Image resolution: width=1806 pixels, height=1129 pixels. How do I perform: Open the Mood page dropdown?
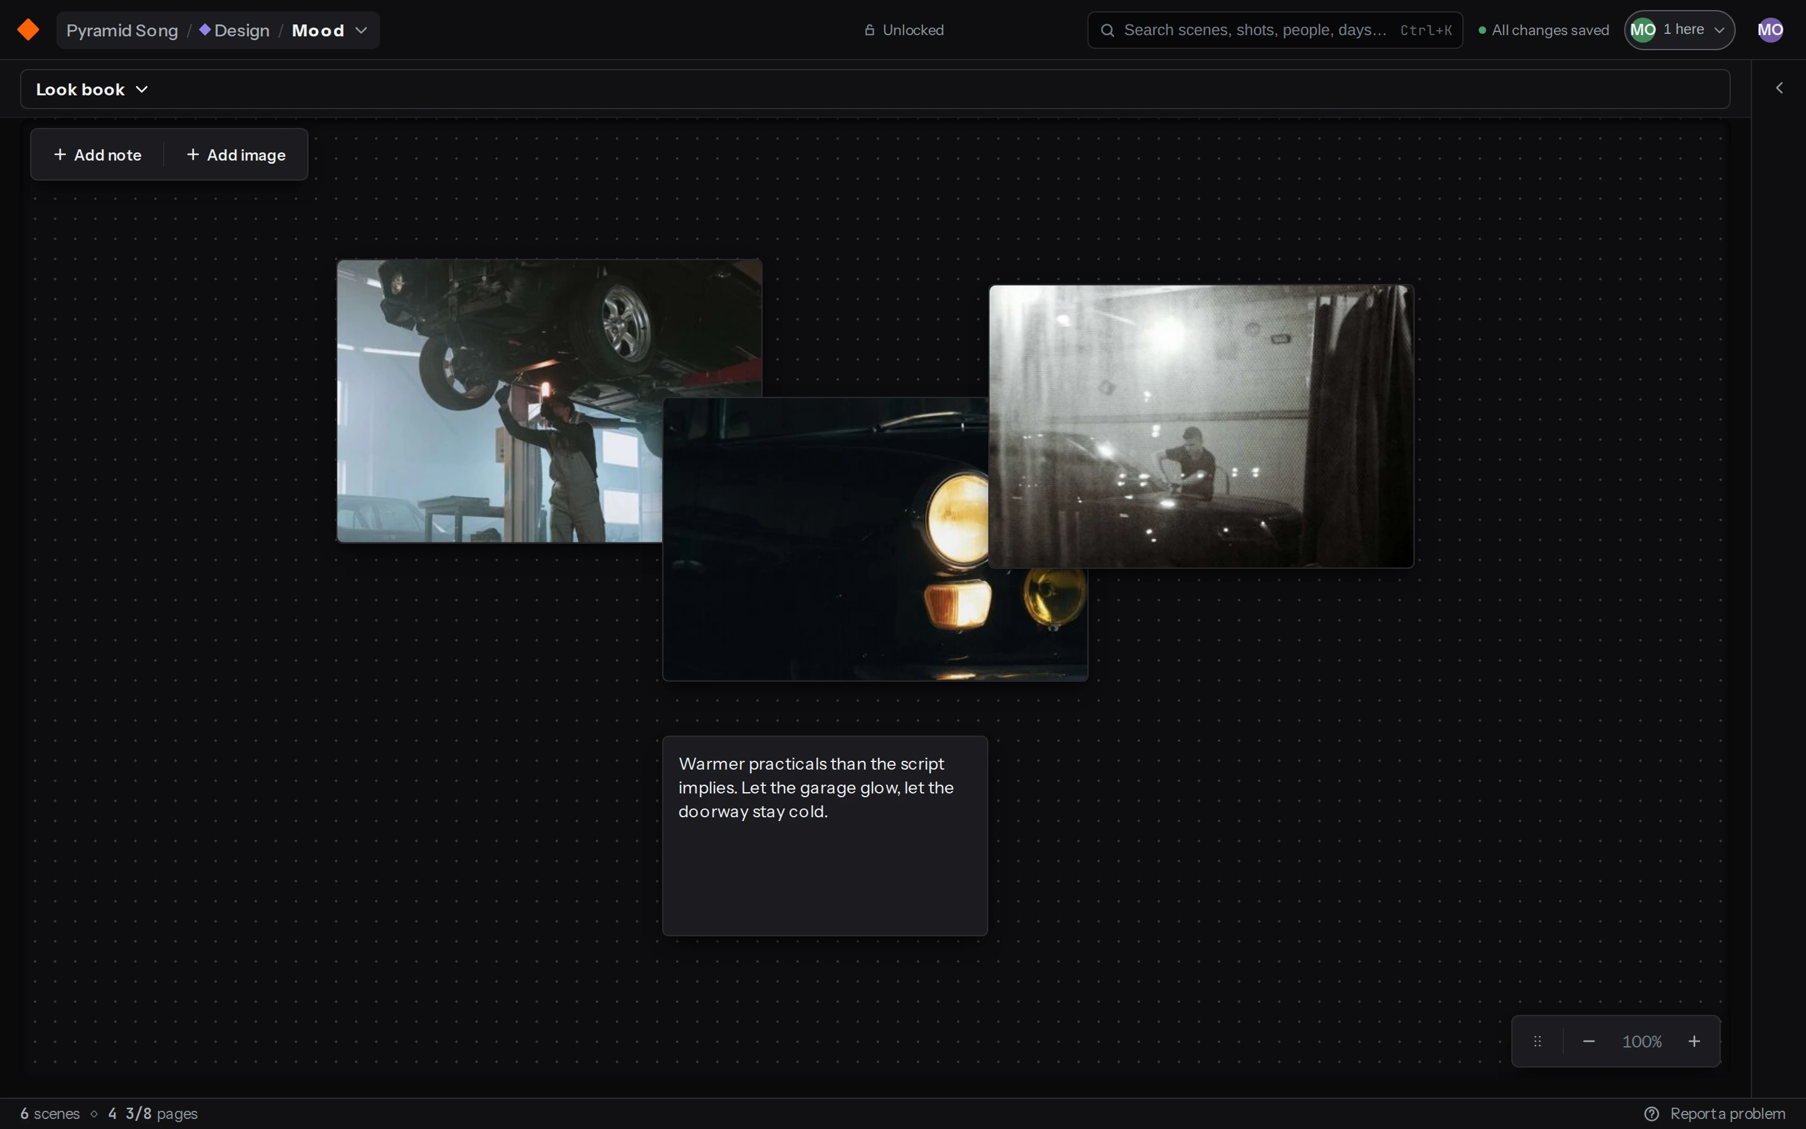pyautogui.click(x=330, y=31)
